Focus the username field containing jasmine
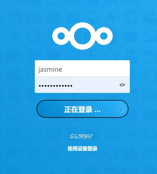 pyautogui.click(x=82, y=68)
